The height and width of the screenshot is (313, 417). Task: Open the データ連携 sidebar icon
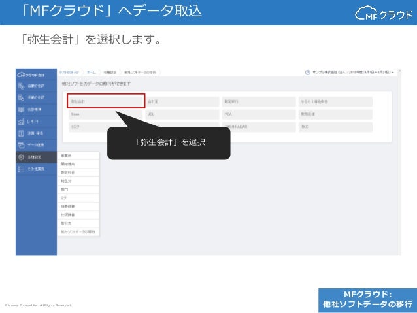coord(22,145)
